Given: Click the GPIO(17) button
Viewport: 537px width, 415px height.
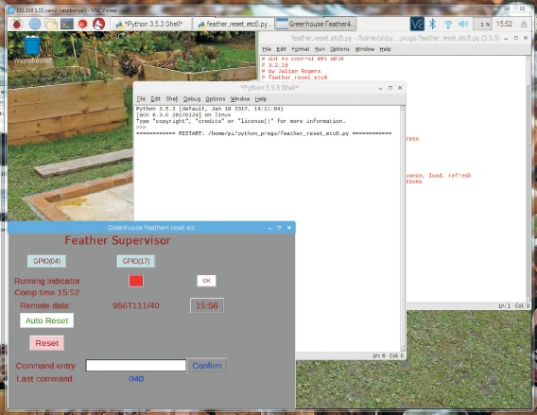Looking at the screenshot, I should point(136,261).
